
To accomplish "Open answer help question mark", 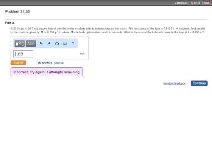I will point(73,43).
